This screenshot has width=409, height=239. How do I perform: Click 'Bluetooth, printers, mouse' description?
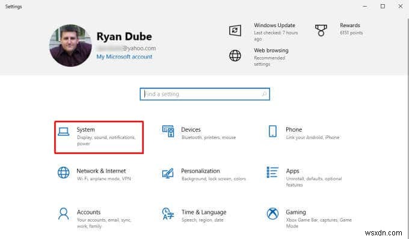tap(209, 137)
